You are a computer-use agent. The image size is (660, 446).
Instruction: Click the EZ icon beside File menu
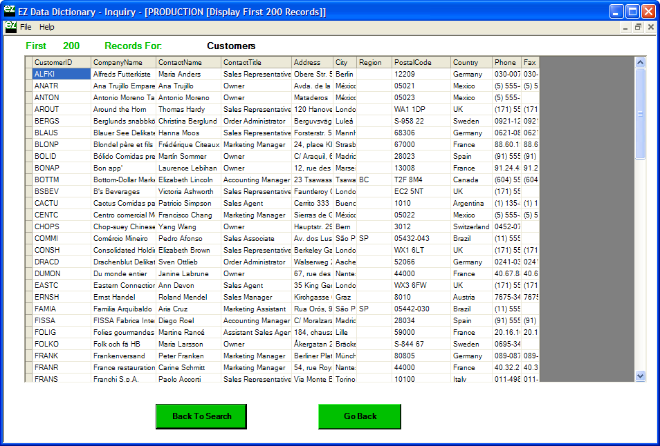click(10, 27)
